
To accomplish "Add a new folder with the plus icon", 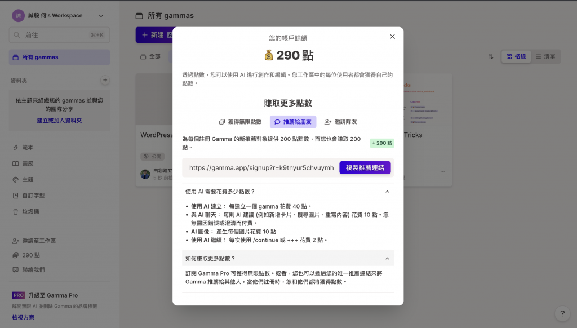I will [105, 80].
